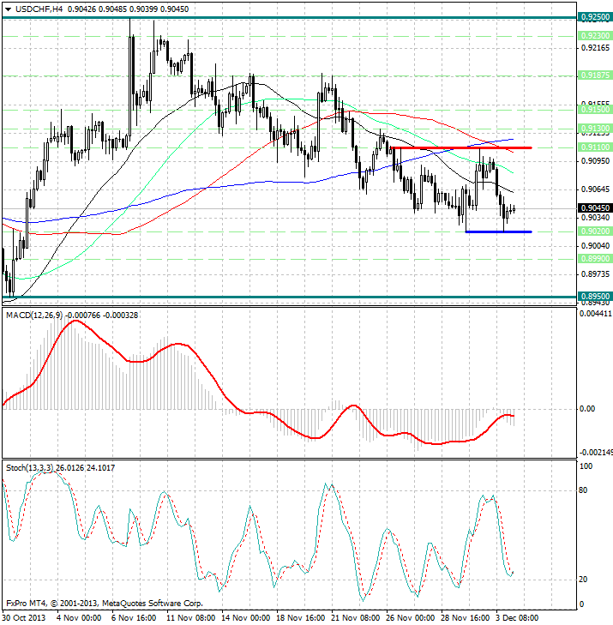Click the 3 Dec 08:00 time label

coord(517,618)
